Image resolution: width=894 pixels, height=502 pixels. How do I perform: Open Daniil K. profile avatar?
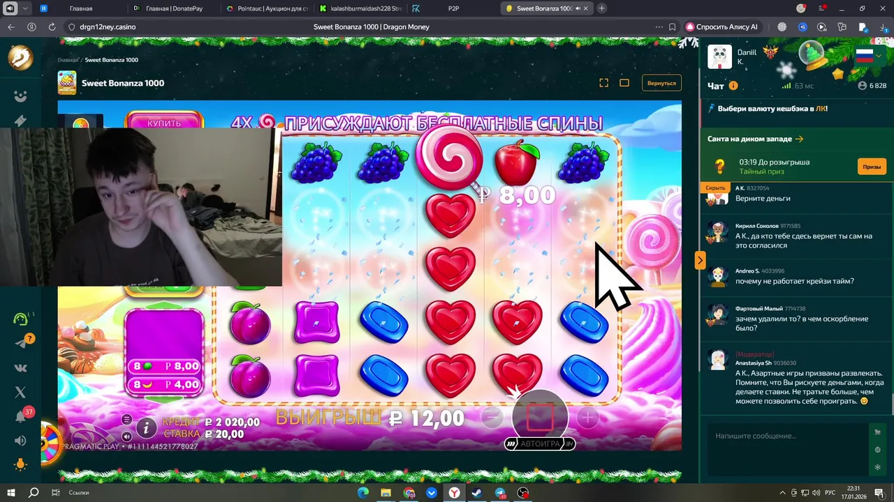[719, 56]
